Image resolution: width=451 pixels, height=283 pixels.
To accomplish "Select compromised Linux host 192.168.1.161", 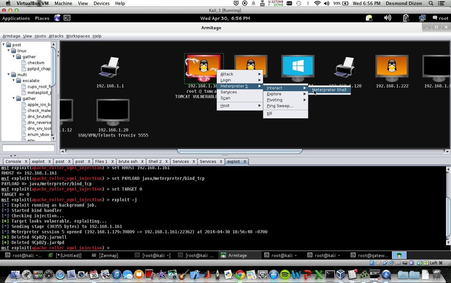I will click(x=203, y=68).
